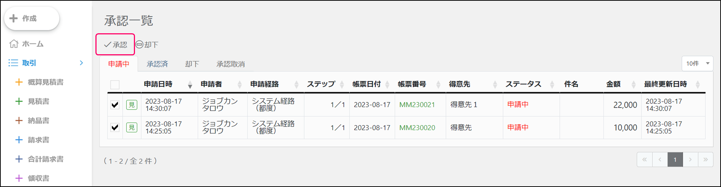Click the 作成 create button

pos(32,18)
